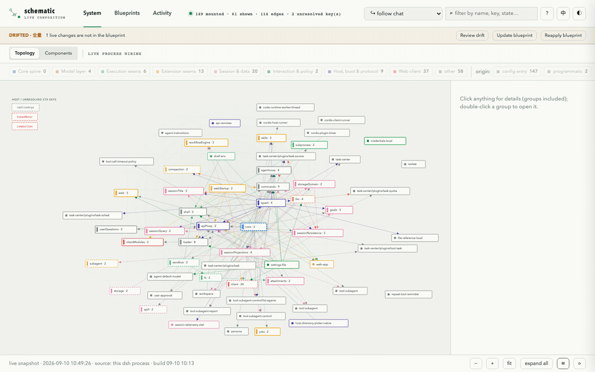This screenshot has height=372, width=595.
Task: Select the repeat-tool-reminder node
Action: click(x=409, y=294)
